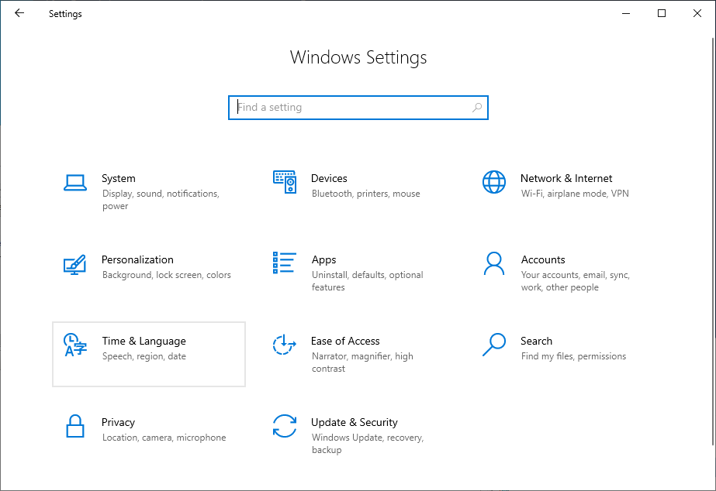Click the Devices keyboard and speaker icon
The image size is (716, 491).
pyautogui.click(x=285, y=182)
